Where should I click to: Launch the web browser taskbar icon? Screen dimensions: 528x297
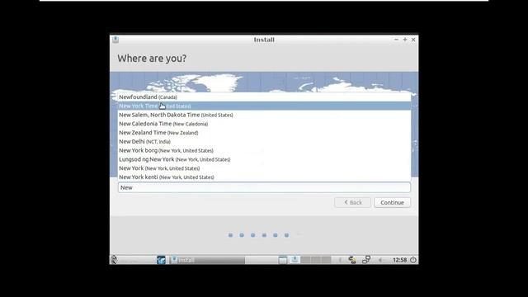(162, 260)
